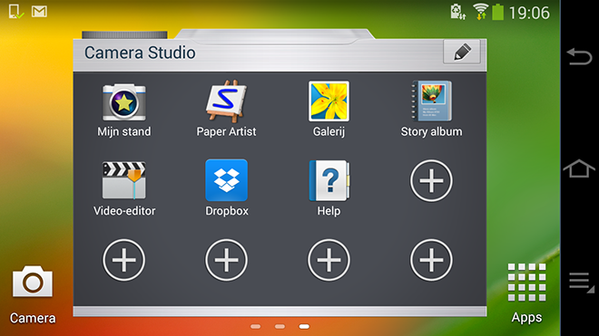This screenshot has height=336, width=599.
Task: Tap the Android menu navigation button
Action: 581,283
